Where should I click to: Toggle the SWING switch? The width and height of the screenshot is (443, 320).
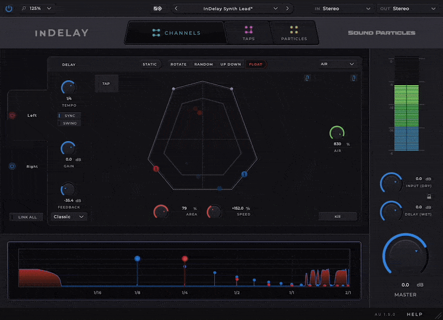pyautogui.click(x=69, y=123)
